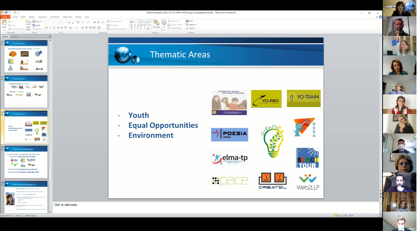Viewport: 417px width, 231px height.
Task: Select slide 26 thumbnail Early School Leaving
Action: (x=26, y=56)
